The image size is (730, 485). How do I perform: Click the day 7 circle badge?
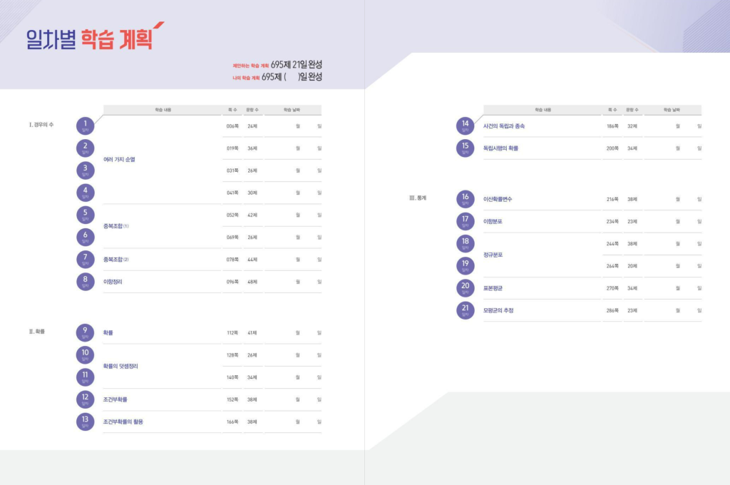click(85, 259)
